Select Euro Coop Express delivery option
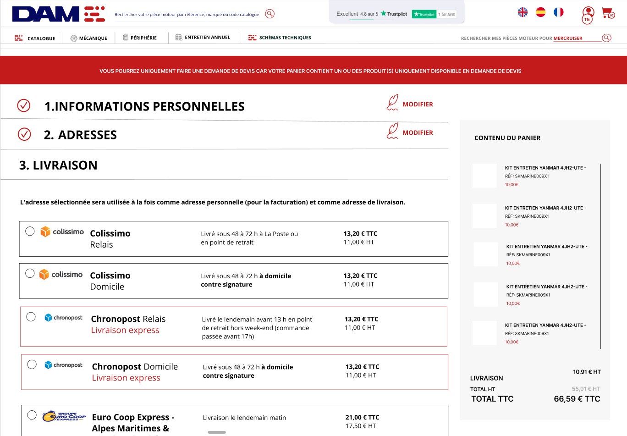627x436 pixels. point(32,415)
